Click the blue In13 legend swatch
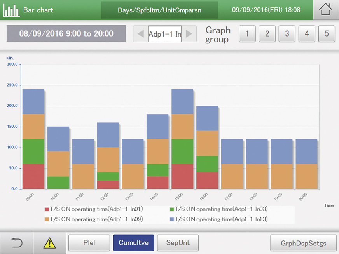This screenshot has height=254, width=339. tap(171, 219)
